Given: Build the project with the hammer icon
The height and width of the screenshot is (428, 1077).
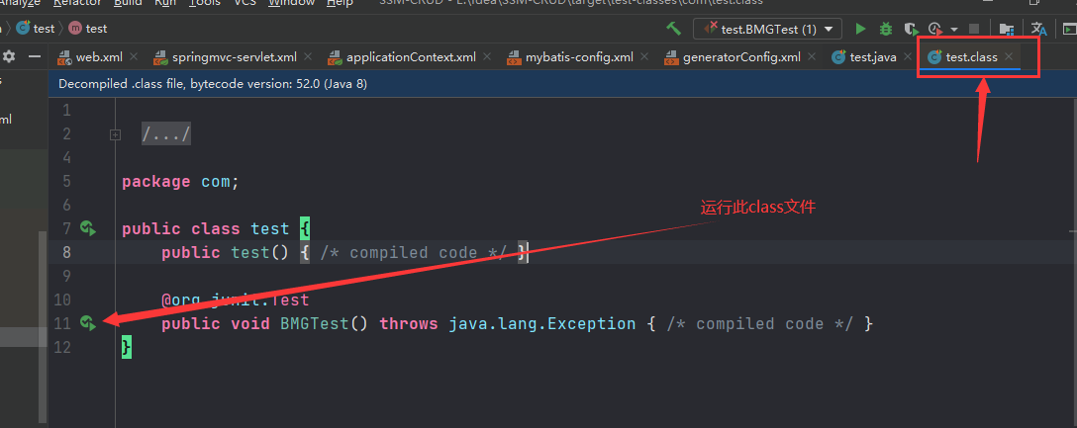Looking at the screenshot, I should [673, 28].
